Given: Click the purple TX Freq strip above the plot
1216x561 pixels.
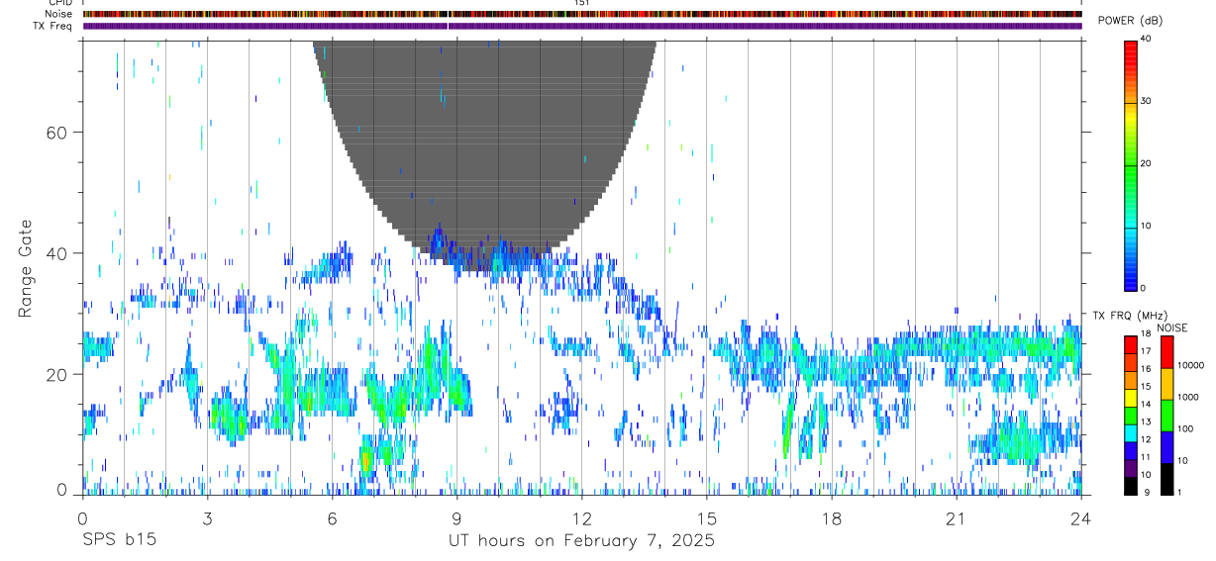Looking at the screenshot, I should click(582, 26).
